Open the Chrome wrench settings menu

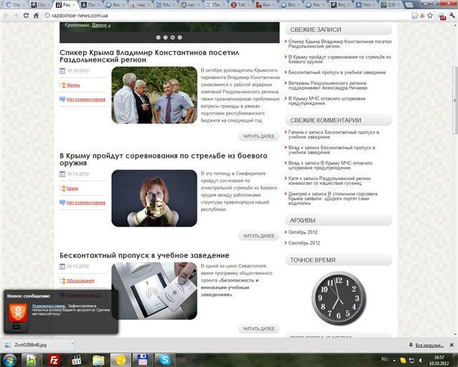[x=452, y=16]
